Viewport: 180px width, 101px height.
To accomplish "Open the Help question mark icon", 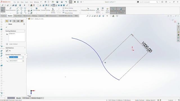I will (x=166, y=2).
